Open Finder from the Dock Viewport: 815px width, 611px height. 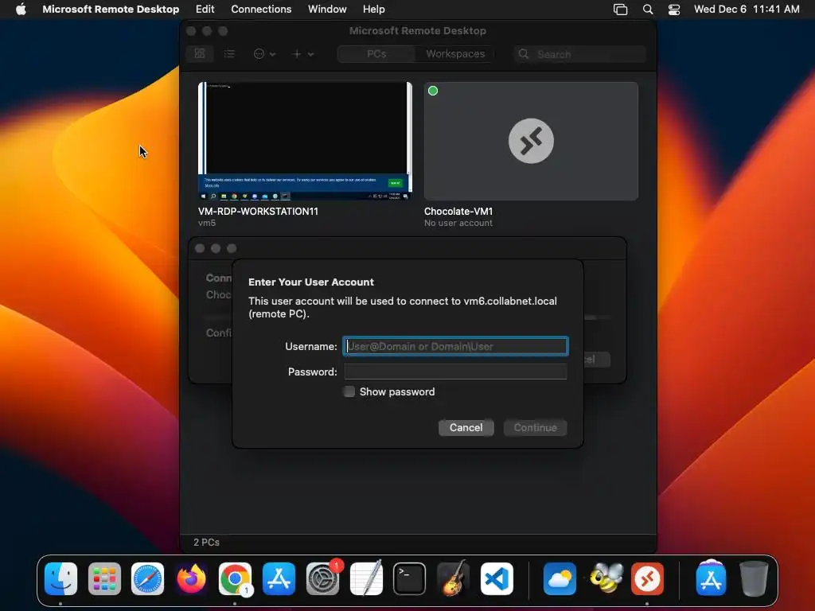click(60, 579)
